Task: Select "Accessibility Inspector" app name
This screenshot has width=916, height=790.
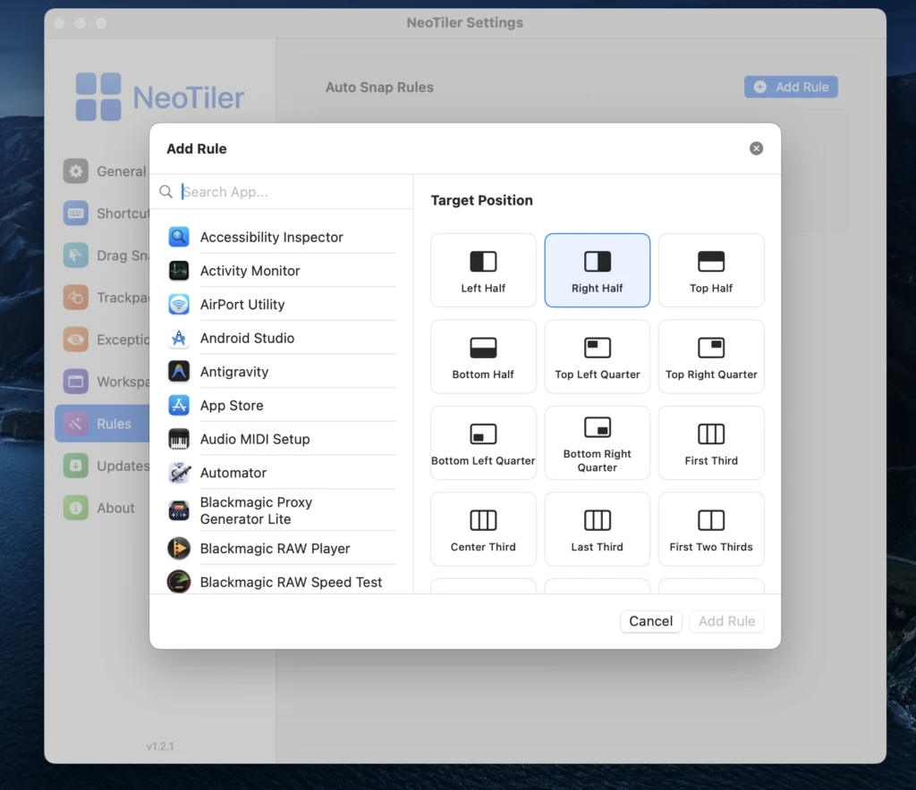Action: pyautogui.click(x=272, y=237)
